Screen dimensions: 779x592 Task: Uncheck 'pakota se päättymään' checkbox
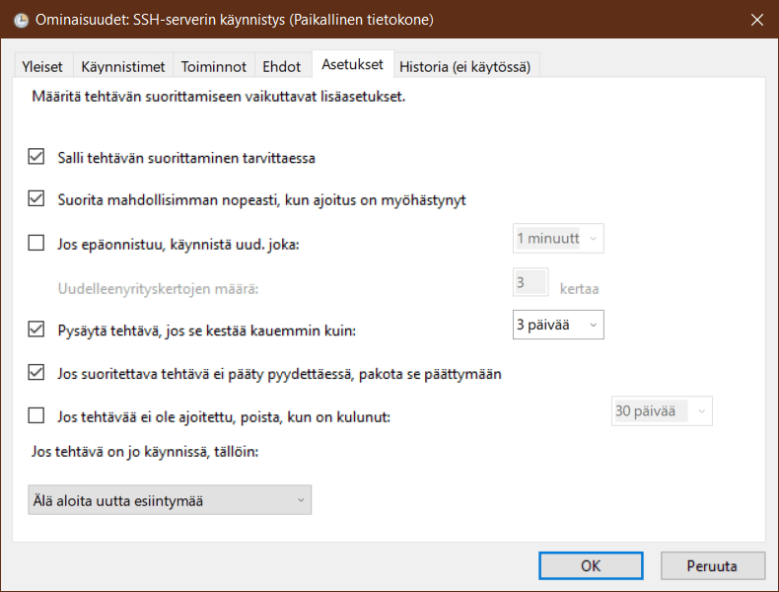point(37,373)
